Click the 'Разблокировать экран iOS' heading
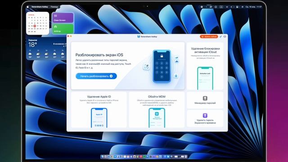The width and height of the screenshot is (288, 162). pos(99,55)
